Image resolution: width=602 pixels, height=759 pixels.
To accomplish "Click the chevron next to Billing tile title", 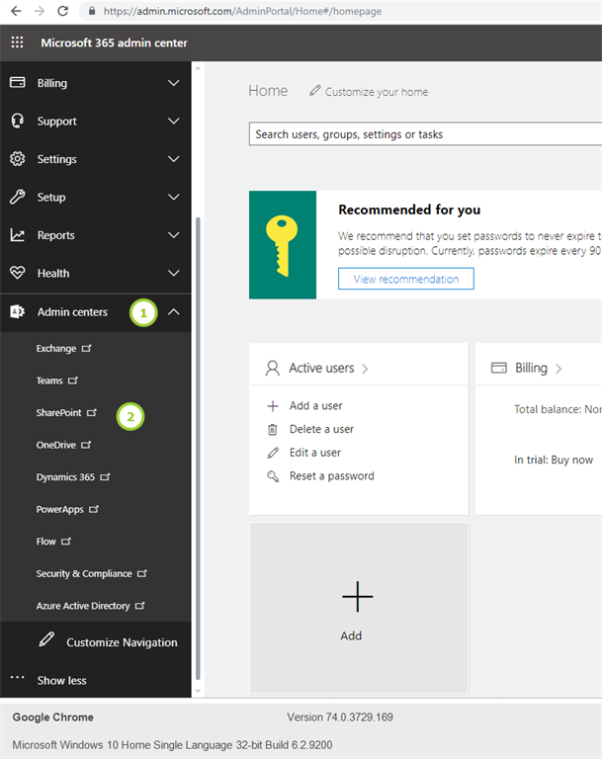I will tap(559, 369).
